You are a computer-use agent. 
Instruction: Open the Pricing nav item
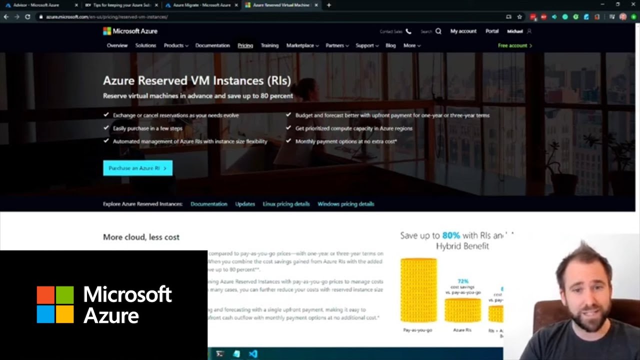pos(245,45)
